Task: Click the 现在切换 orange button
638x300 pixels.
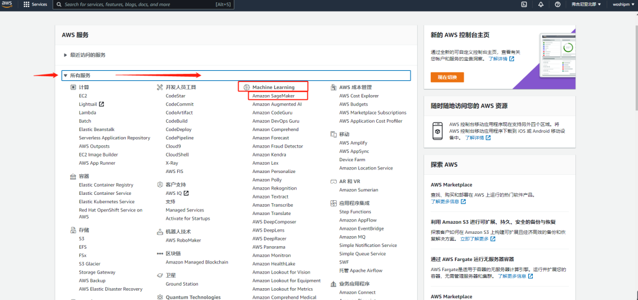Action: pos(447,77)
